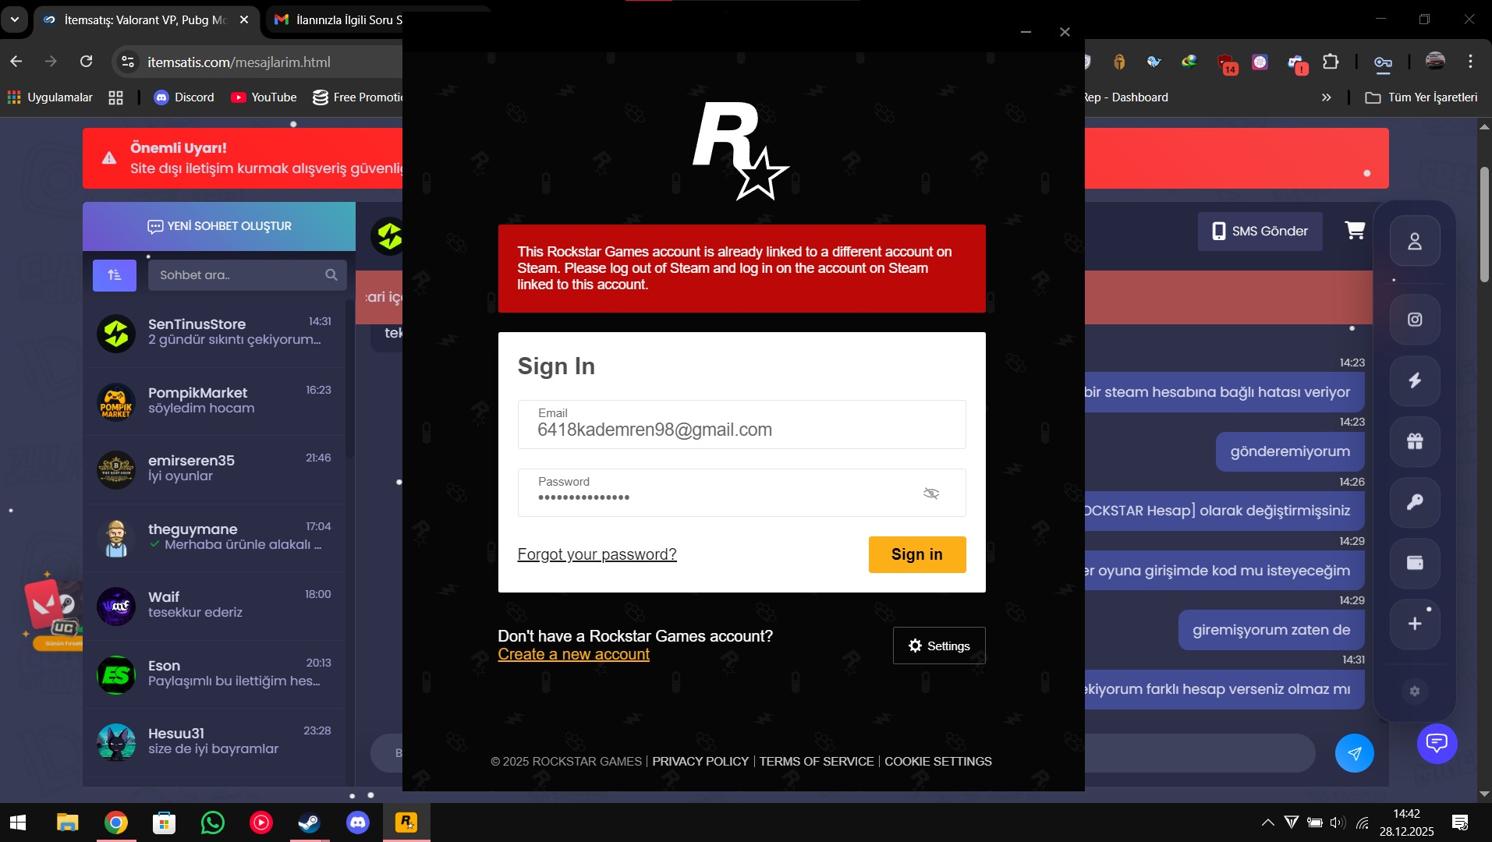Image resolution: width=1492 pixels, height=842 pixels.
Task: Open Hesuu31 conversation
Action: [x=214, y=741]
